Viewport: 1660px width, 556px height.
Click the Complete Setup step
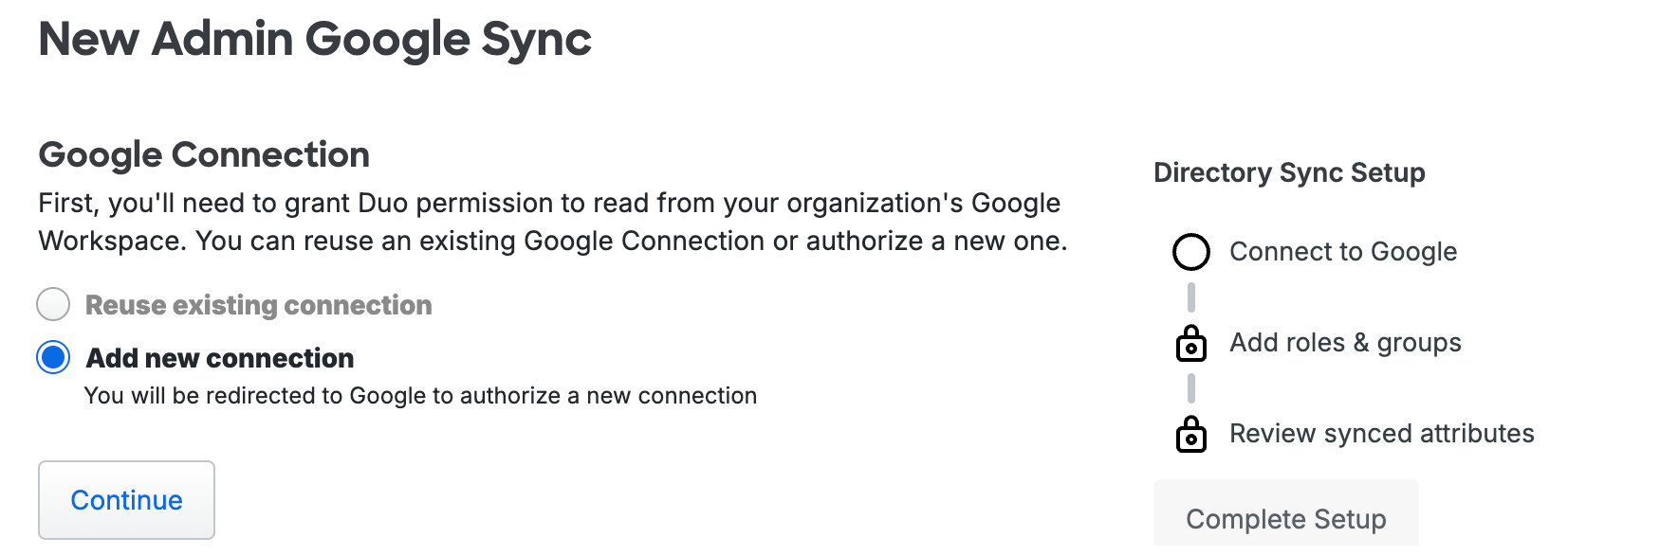(1285, 519)
